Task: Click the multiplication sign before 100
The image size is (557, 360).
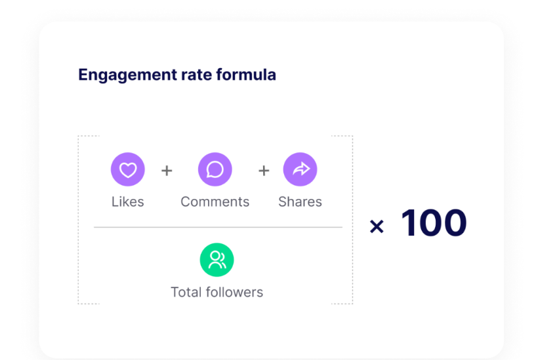Action: [377, 226]
